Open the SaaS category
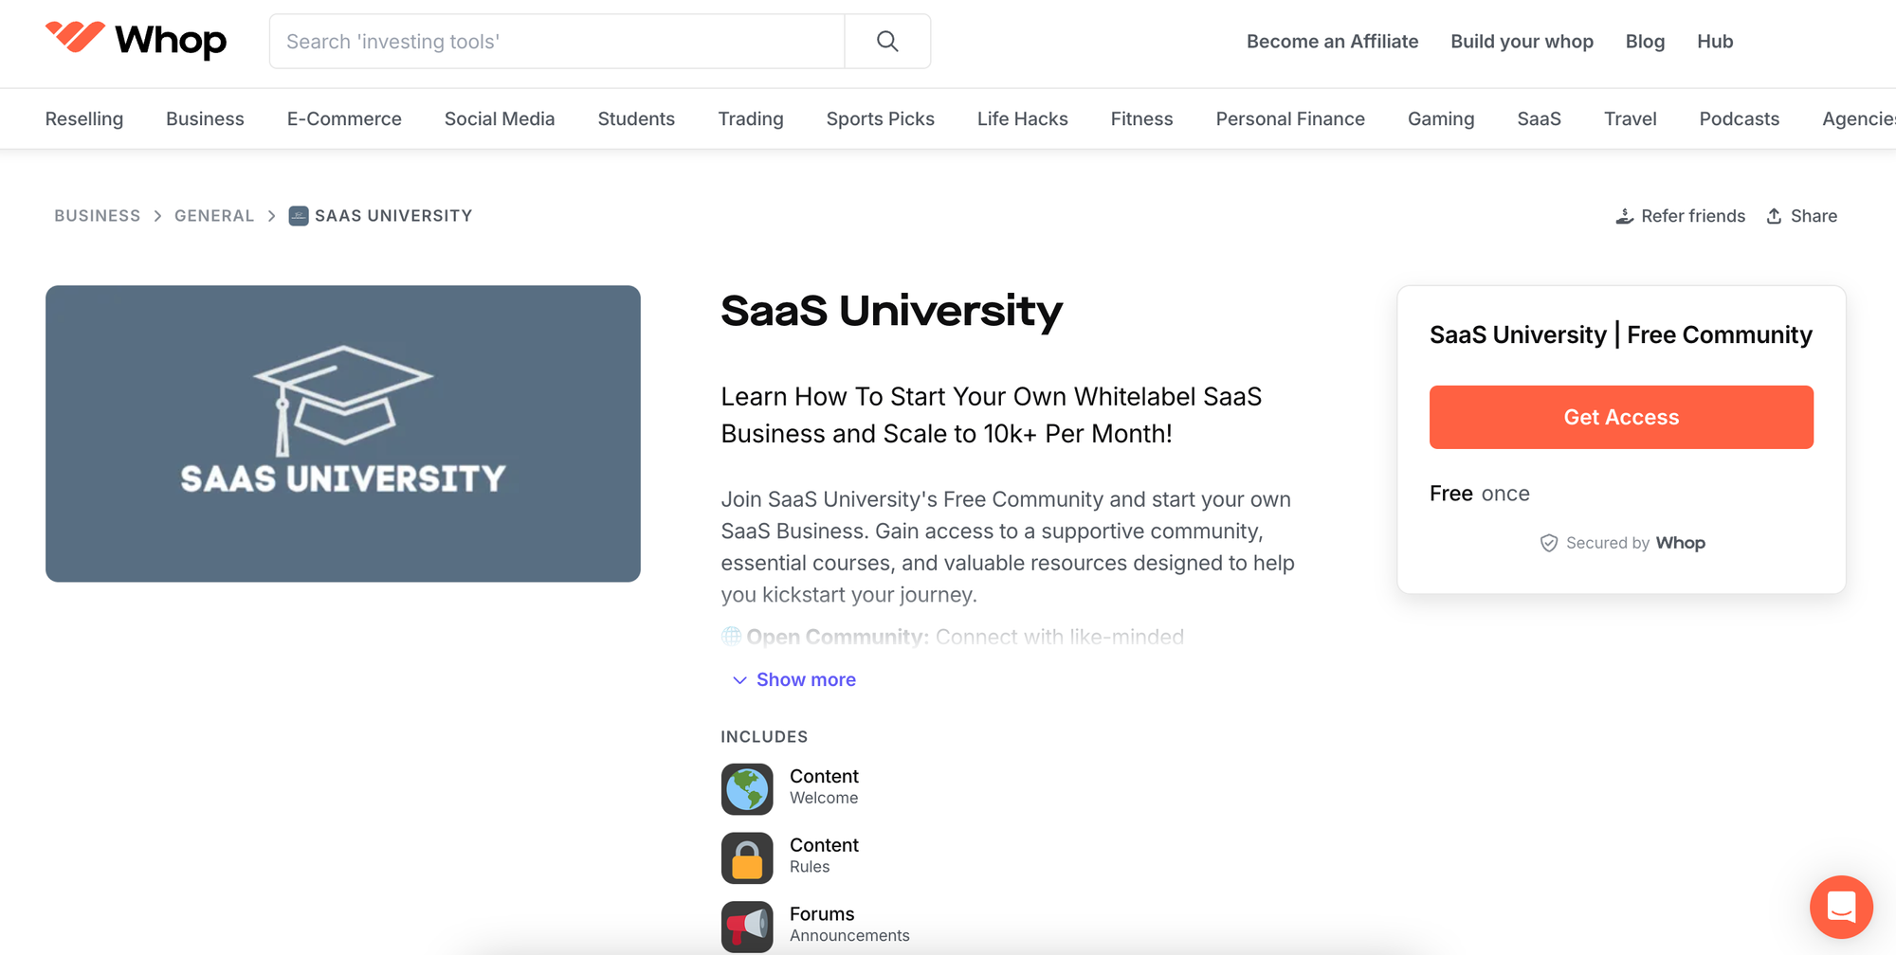Viewport: 1896px width, 955px height. pos(1539,118)
